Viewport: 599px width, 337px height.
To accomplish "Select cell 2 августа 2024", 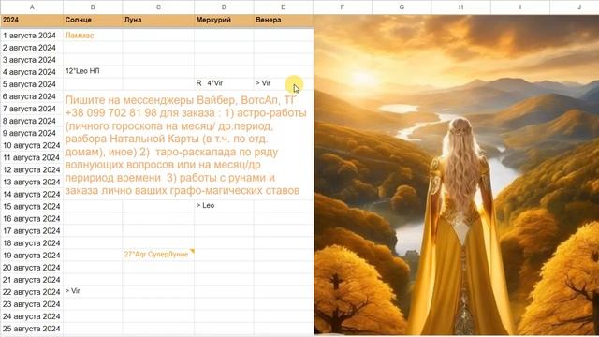I will pyautogui.click(x=32, y=48).
